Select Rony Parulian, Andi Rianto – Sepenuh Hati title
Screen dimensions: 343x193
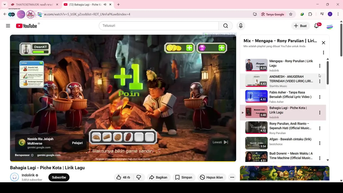pyautogui.click(x=290, y=126)
